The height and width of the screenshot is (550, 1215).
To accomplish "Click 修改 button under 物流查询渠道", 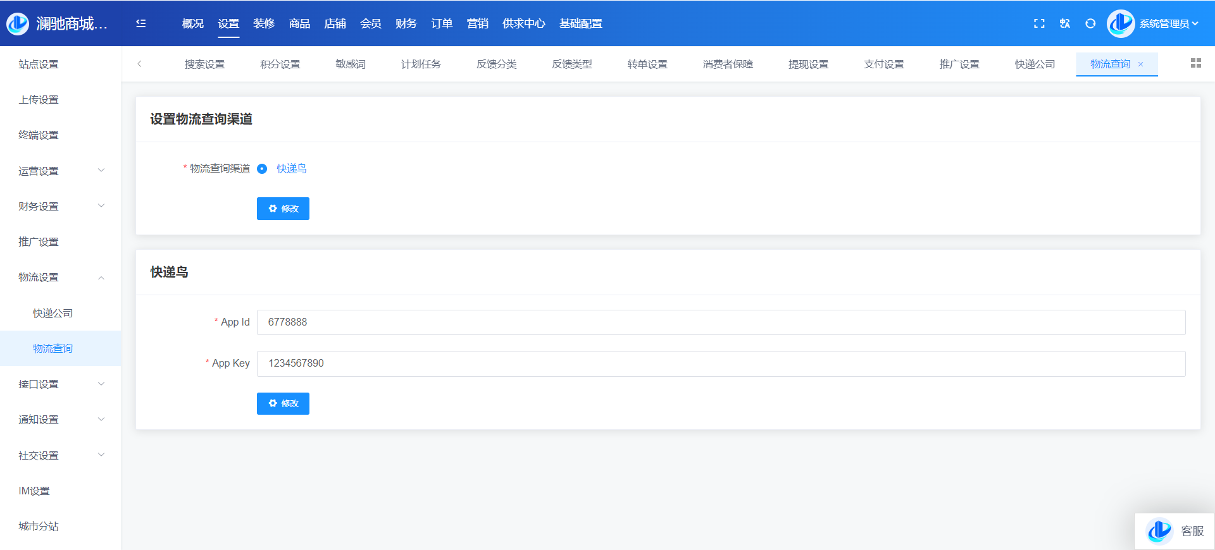I will pyautogui.click(x=283, y=209).
